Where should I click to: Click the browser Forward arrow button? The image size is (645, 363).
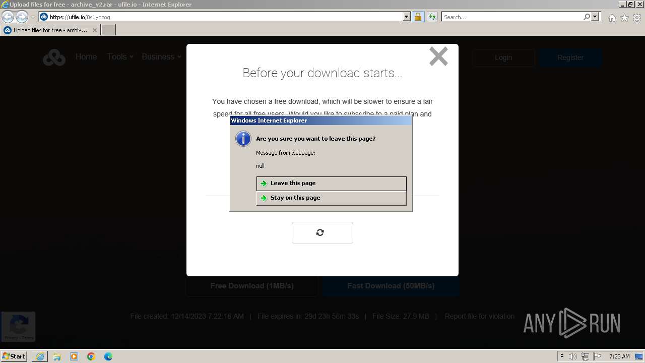tap(22, 17)
